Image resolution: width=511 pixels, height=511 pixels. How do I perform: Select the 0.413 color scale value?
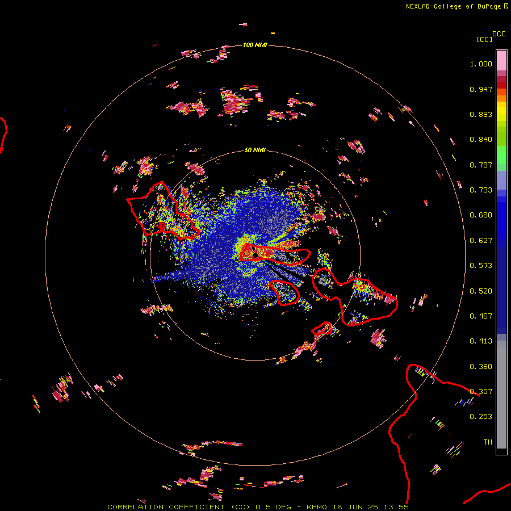pyautogui.click(x=481, y=341)
